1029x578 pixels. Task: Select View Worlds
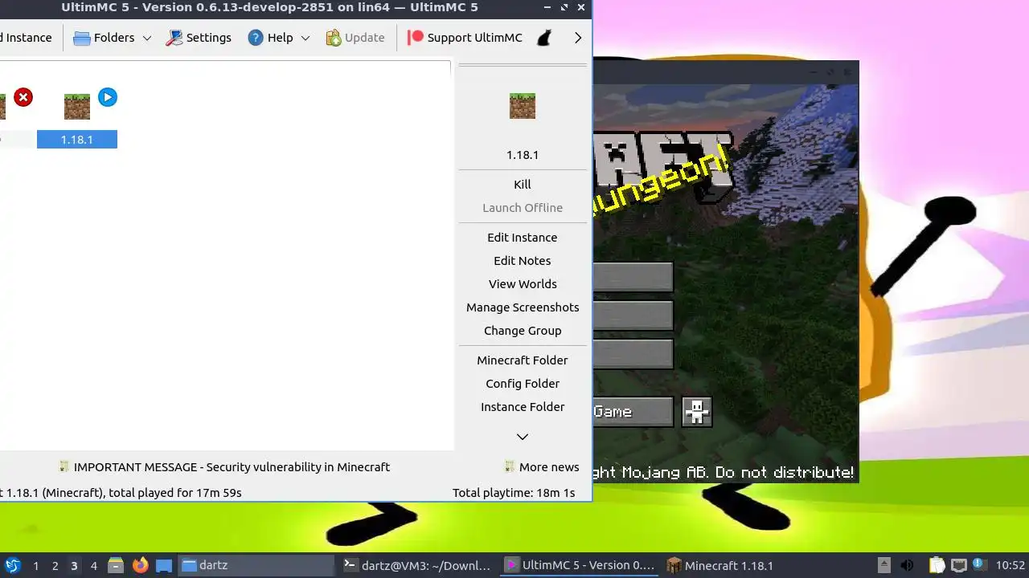(x=523, y=284)
